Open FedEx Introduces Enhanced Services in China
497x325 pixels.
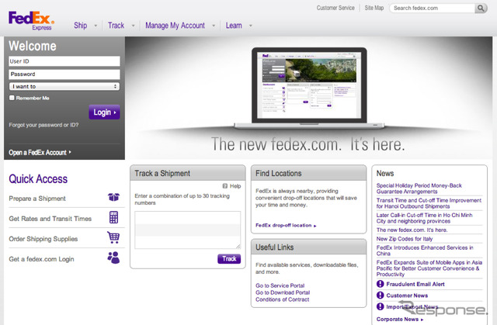425,251
